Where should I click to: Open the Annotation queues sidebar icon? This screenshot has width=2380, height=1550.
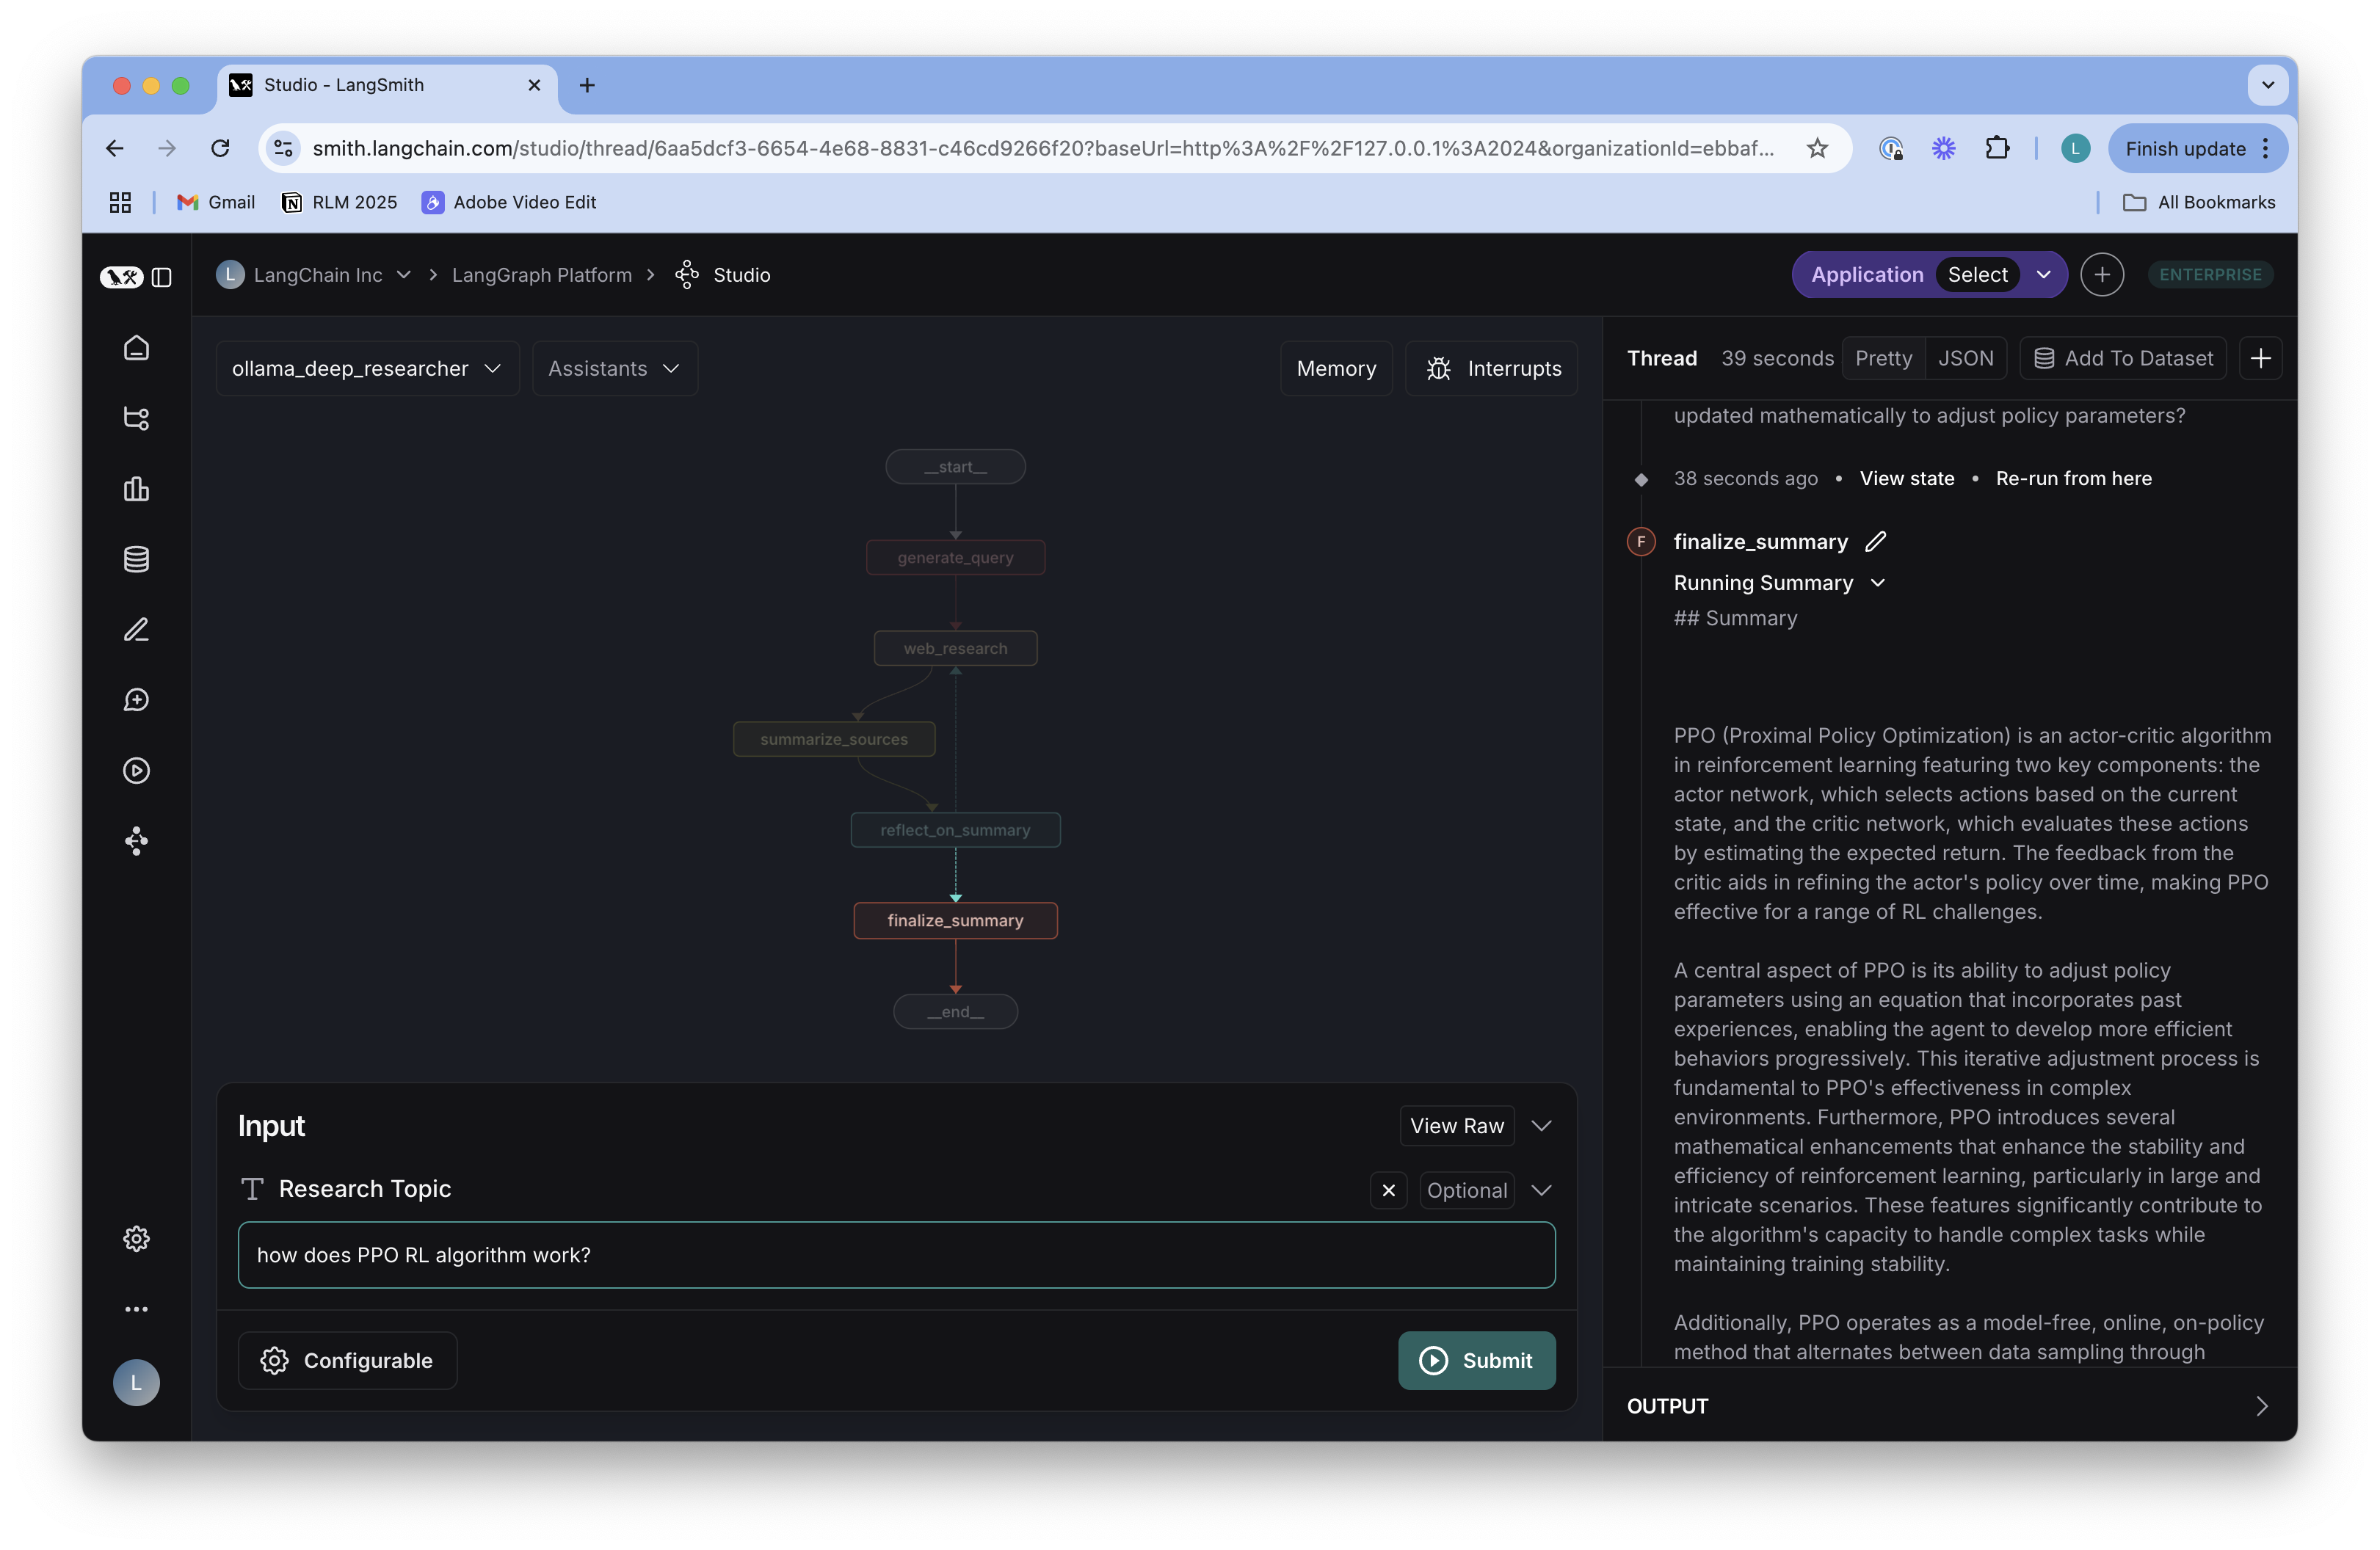pyautogui.click(x=136, y=699)
